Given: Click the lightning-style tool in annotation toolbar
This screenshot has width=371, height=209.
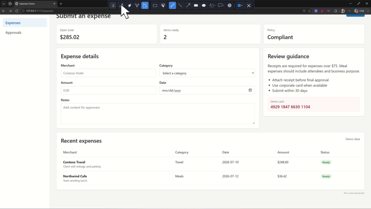Looking at the screenshot, I should 129,5.
